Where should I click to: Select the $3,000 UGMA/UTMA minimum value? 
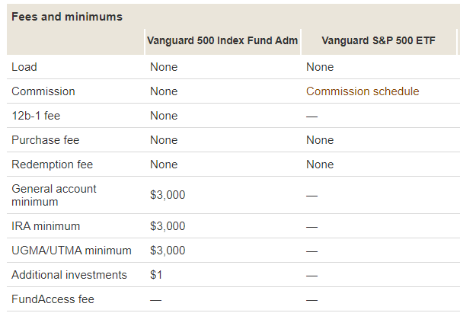[x=168, y=251]
